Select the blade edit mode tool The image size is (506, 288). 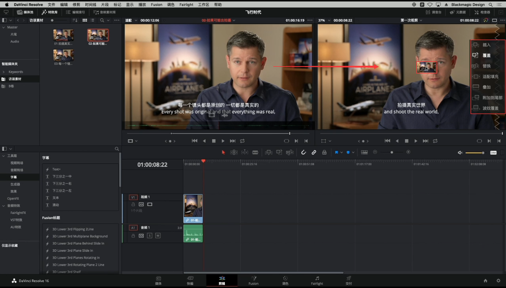point(255,152)
